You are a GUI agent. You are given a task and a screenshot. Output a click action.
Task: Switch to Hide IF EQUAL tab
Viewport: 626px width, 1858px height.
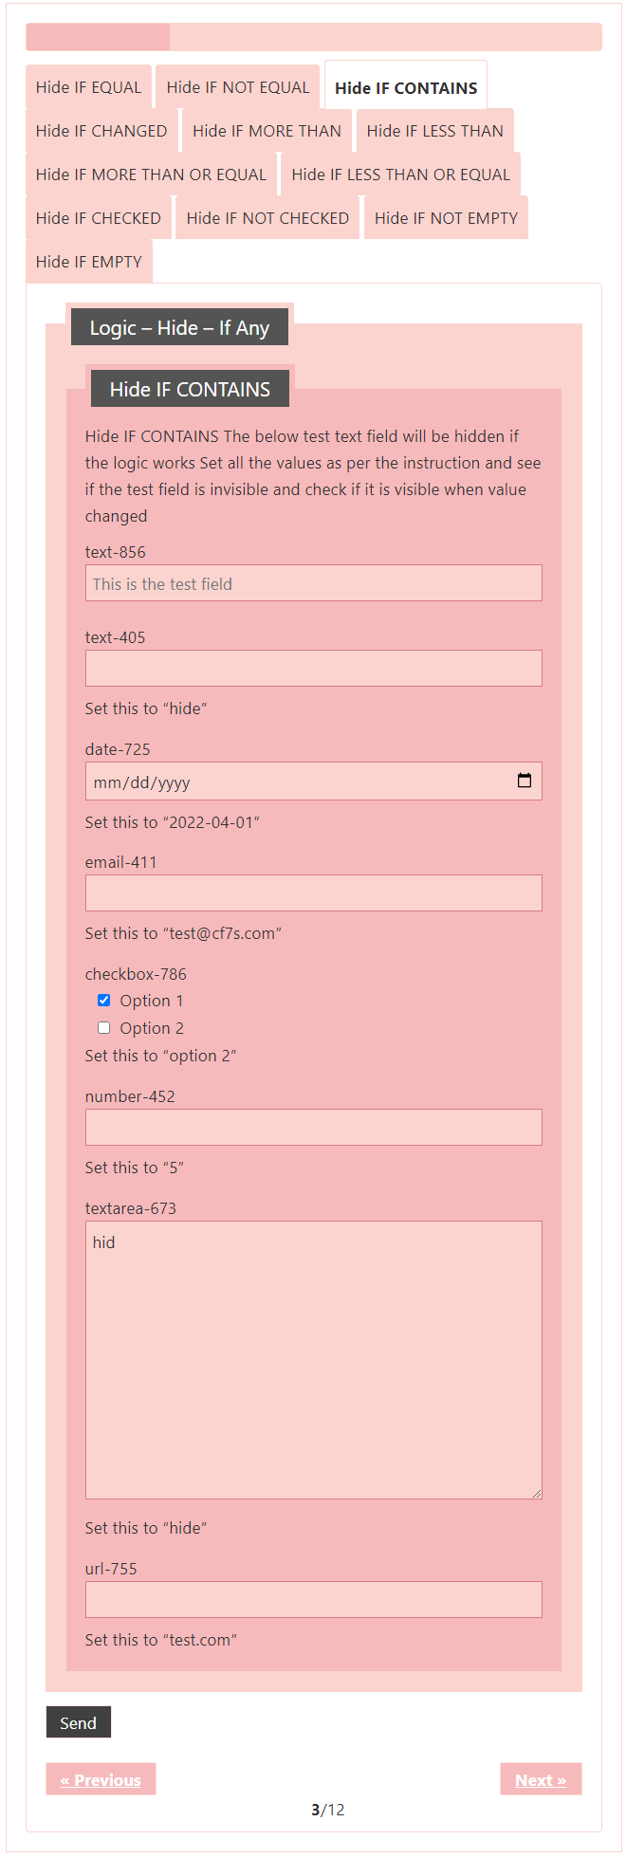tap(88, 87)
